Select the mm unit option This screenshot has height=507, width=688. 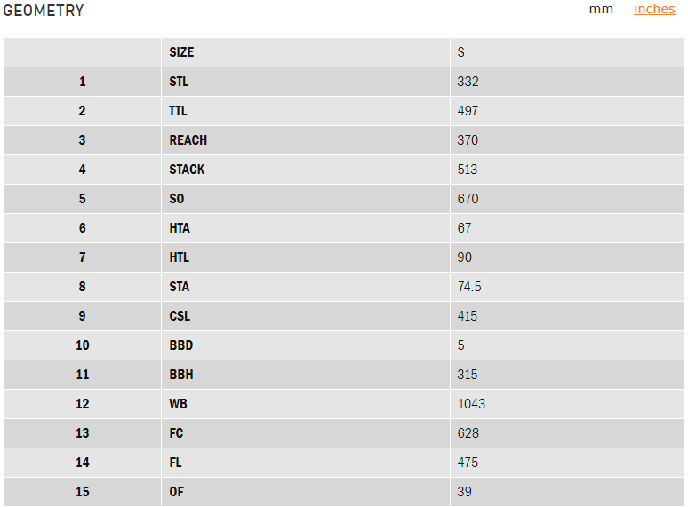tap(601, 9)
